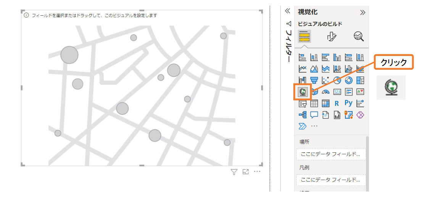Switch to the Format visual brush tab
Screen dimensions: 432x201
(x=332, y=36)
